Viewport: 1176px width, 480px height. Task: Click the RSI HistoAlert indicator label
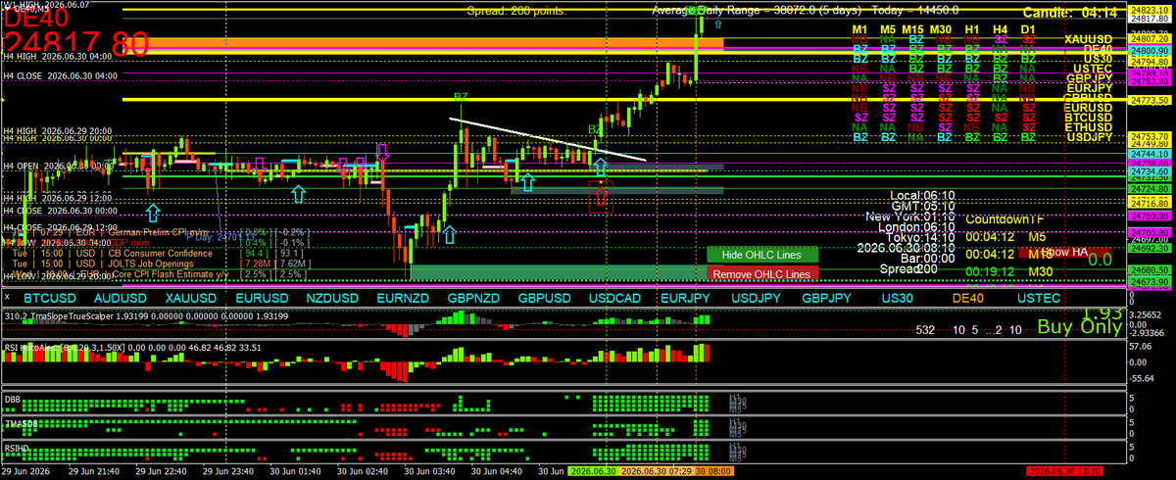[x=132, y=347]
